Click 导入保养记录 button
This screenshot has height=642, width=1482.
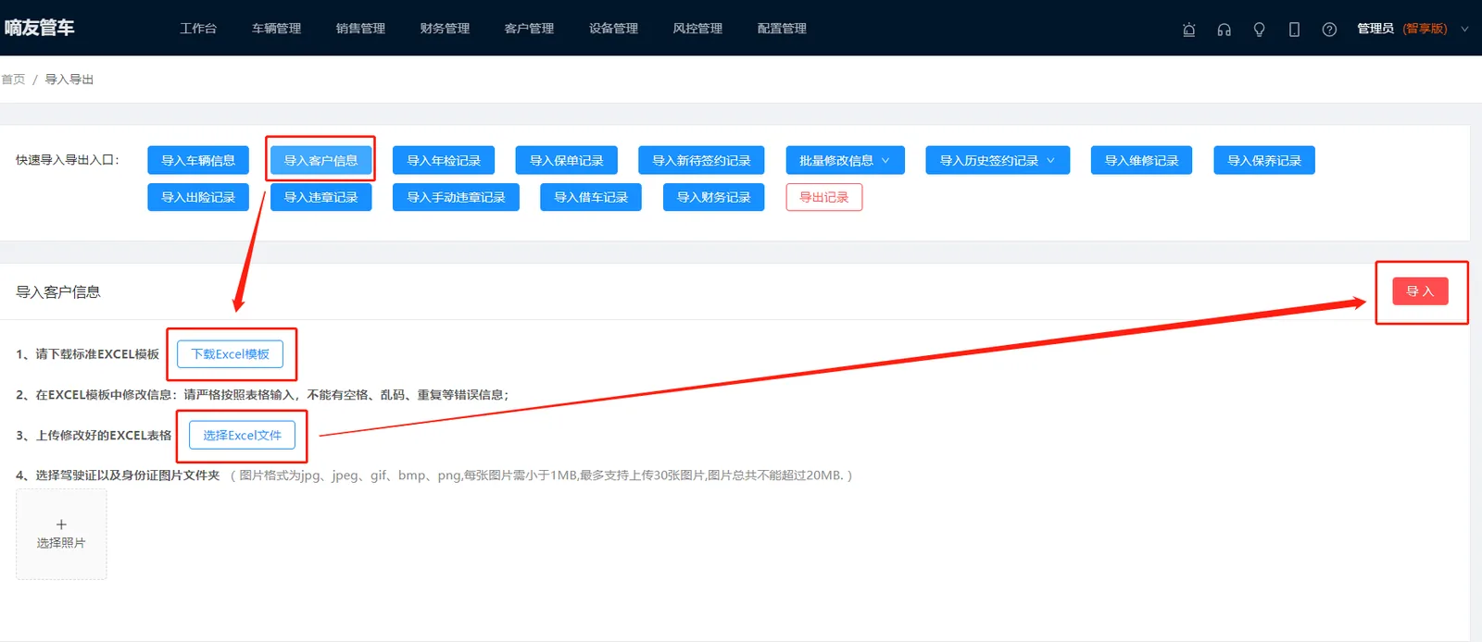[1264, 160]
